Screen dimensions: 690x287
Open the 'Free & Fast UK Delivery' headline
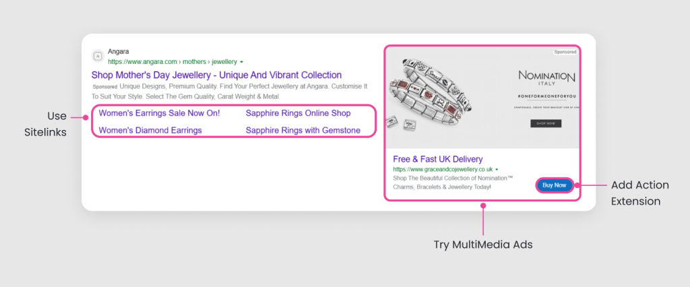438,160
